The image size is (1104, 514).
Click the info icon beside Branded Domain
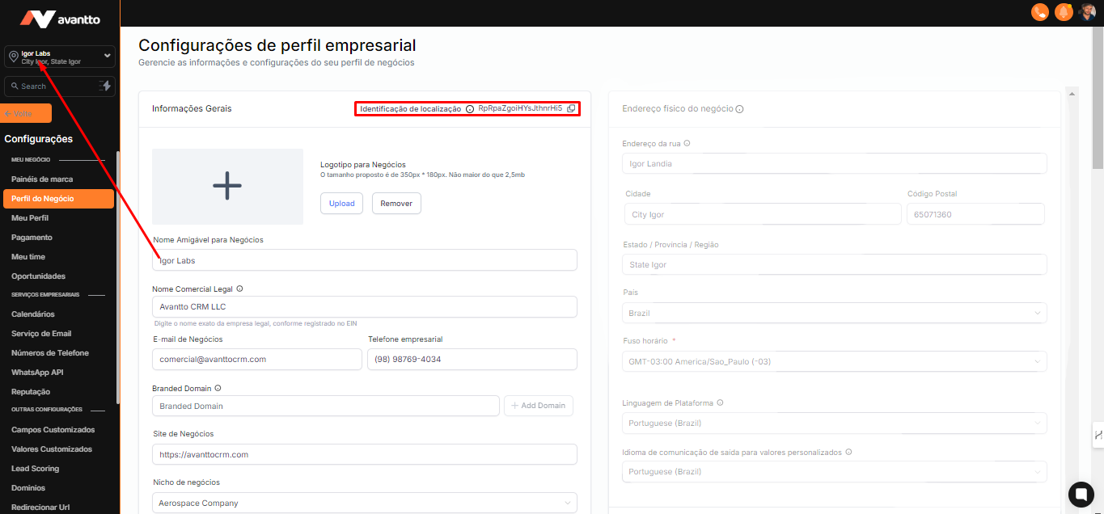point(218,389)
